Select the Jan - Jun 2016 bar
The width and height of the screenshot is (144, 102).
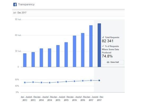75,51
